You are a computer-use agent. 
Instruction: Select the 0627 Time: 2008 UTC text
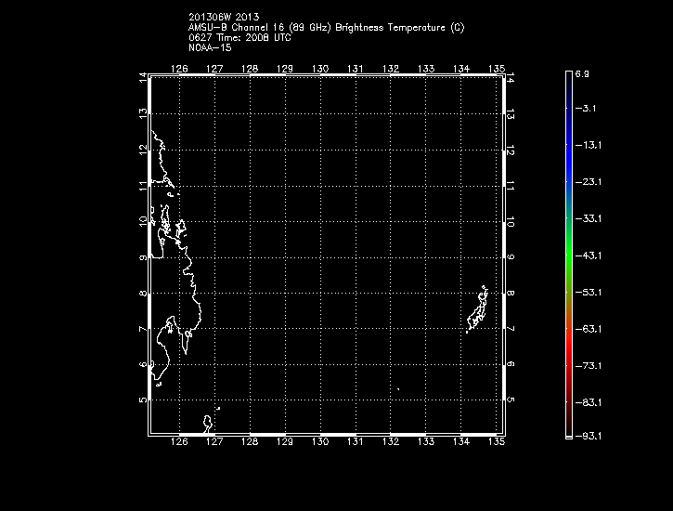239,37
